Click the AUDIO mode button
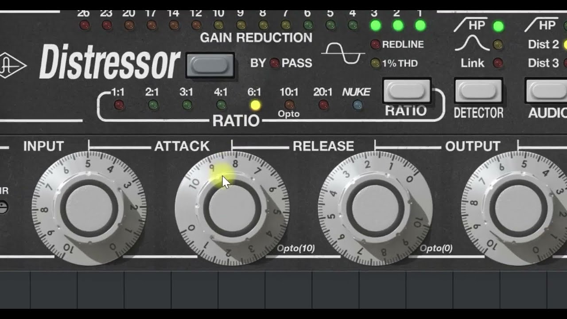Viewport: 567px width, 319px height. [546, 92]
